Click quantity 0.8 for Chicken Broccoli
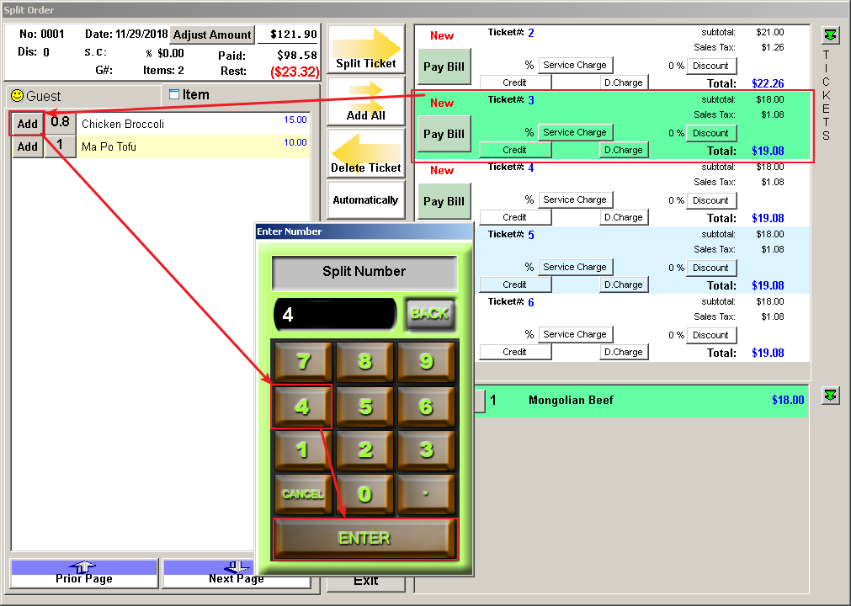This screenshot has width=851, height=606. point(60,122)
